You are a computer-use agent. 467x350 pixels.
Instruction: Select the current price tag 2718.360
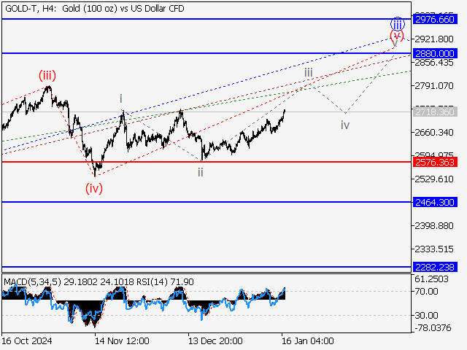(x=434, y=112)
